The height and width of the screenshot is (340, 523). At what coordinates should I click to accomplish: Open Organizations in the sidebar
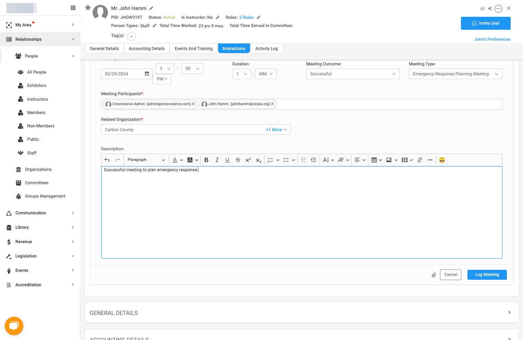pos(38,169)
